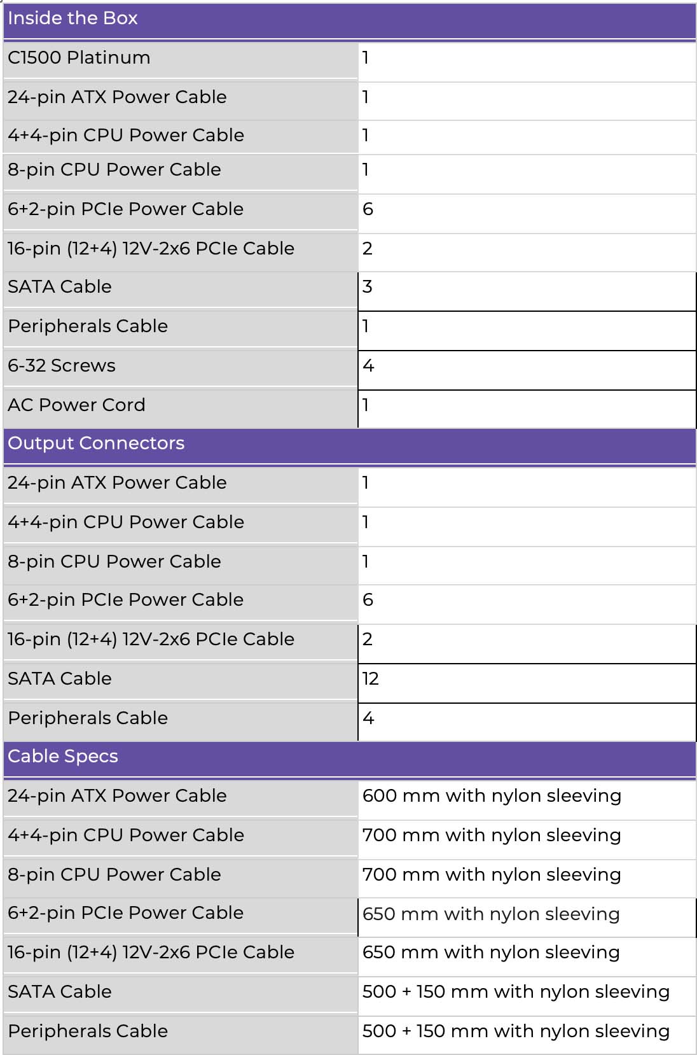The image size is (697, 1055).
Task: Select the "AC Power Cord" label
Action: point(76,405)
